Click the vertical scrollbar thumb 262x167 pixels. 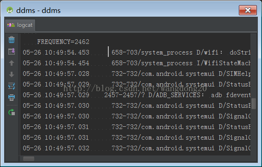pyautogui.click(x=254, y=104)
